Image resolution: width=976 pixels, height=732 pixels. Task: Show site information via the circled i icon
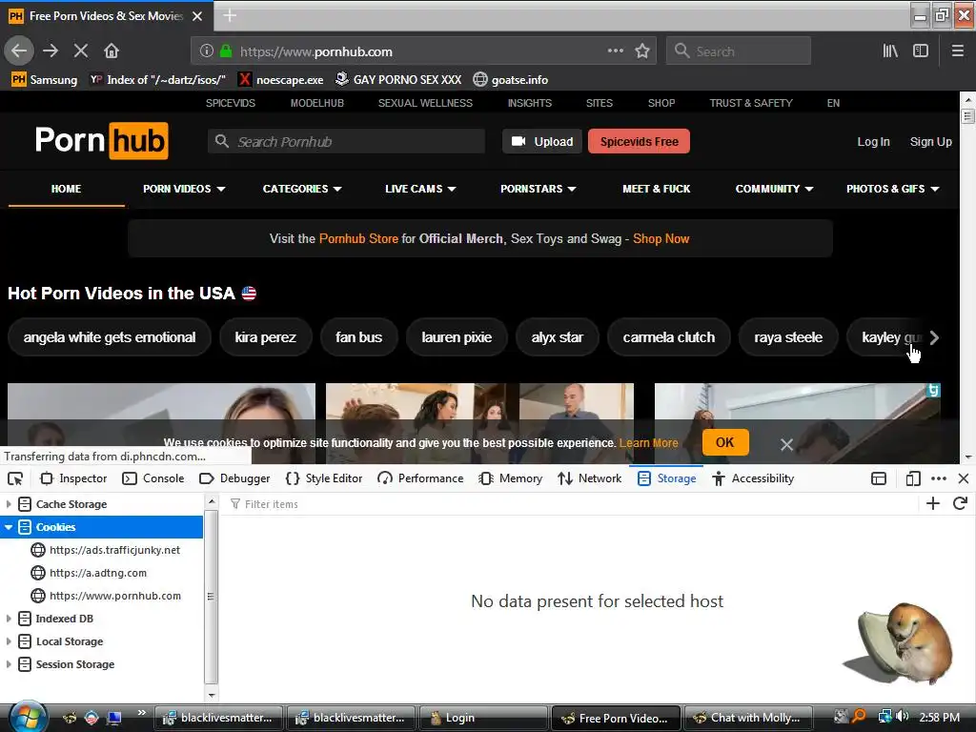coord(207,51)
